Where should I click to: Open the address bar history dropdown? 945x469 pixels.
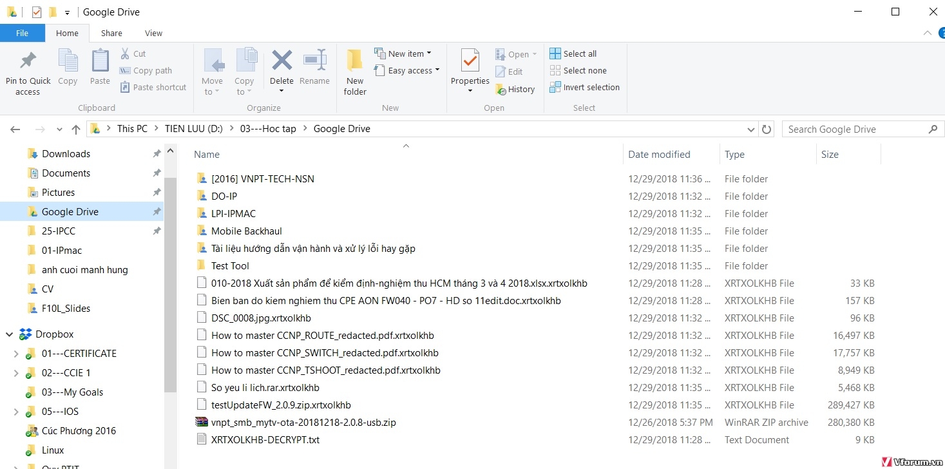point(751,129)
